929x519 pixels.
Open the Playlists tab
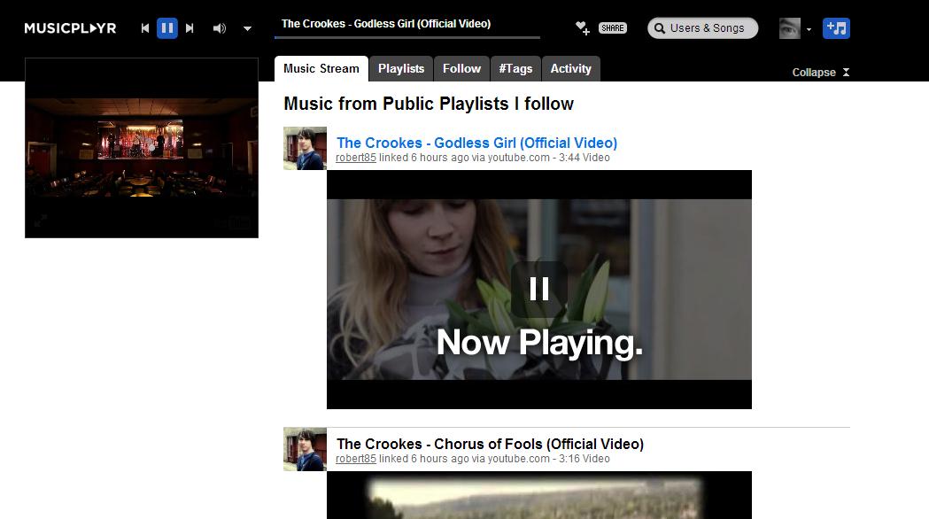401,69
